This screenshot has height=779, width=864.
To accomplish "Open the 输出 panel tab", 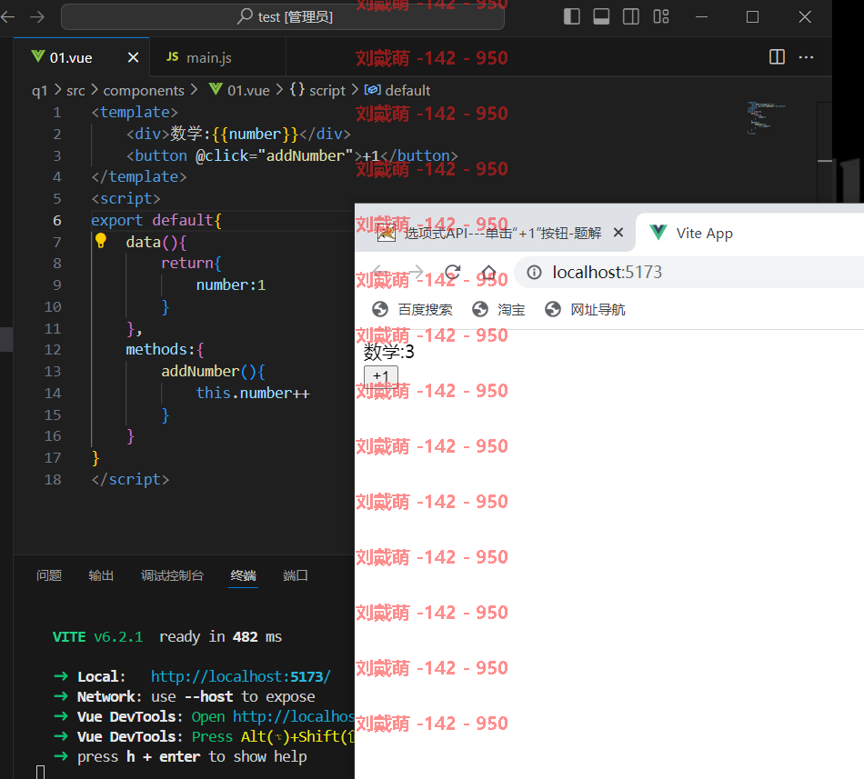I will point(101,575).
